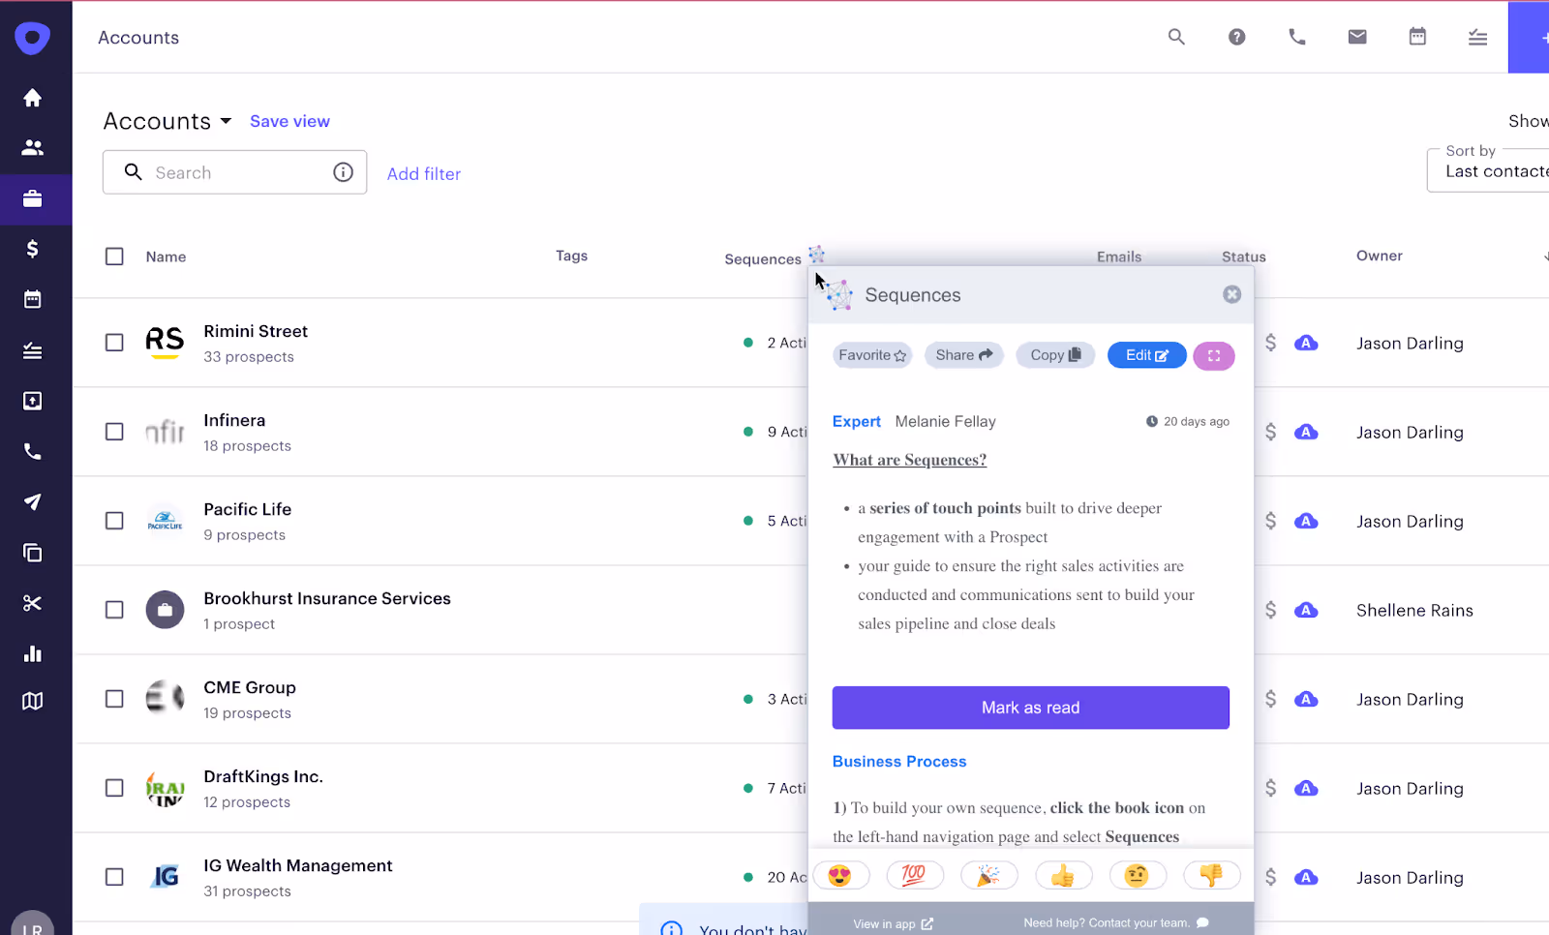This screenshot has height=935, width=1549.
Task: Open the map/book icon in sidebar
Action: tap(32, 701)
